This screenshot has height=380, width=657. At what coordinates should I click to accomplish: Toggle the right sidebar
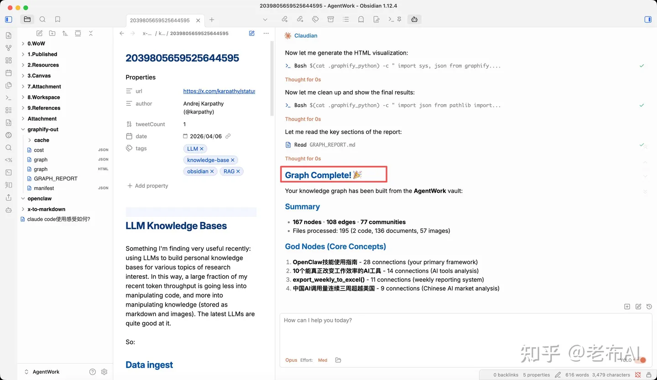click(648, 20)
